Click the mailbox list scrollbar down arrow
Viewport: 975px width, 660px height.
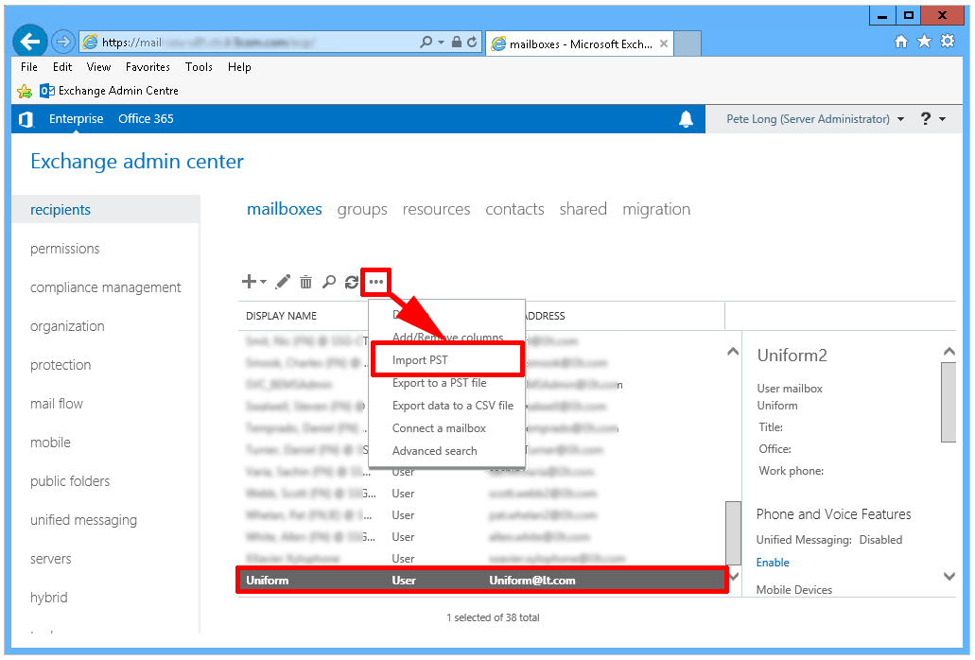click(x=733, y=575)
